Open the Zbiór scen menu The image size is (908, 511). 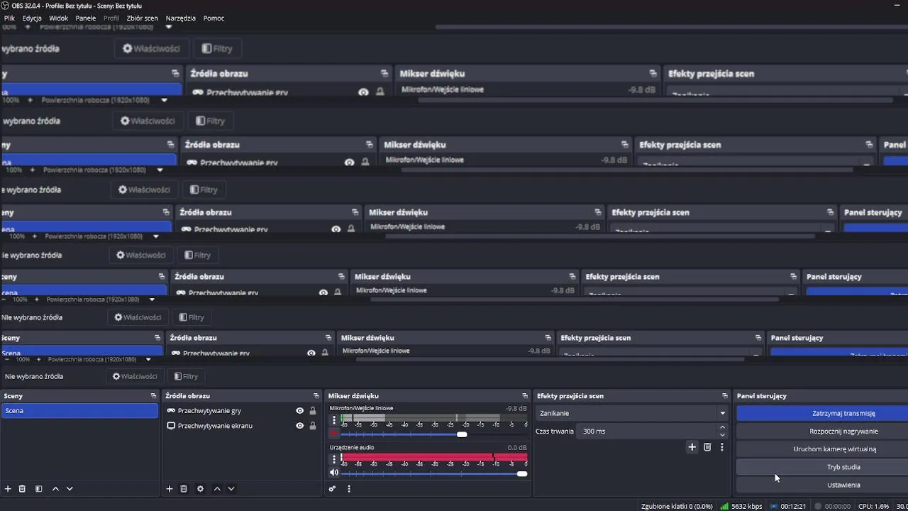[x=142, y=18]
